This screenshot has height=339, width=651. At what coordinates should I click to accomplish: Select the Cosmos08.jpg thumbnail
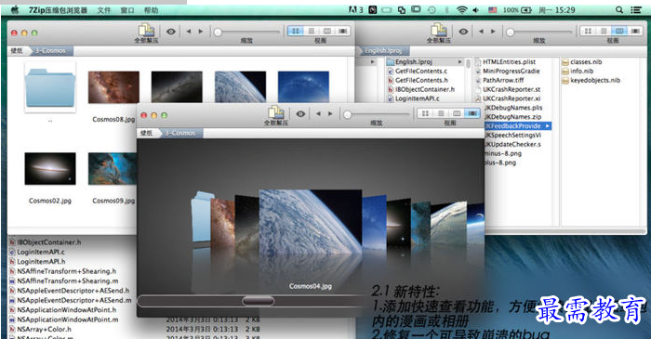(113, 87)
